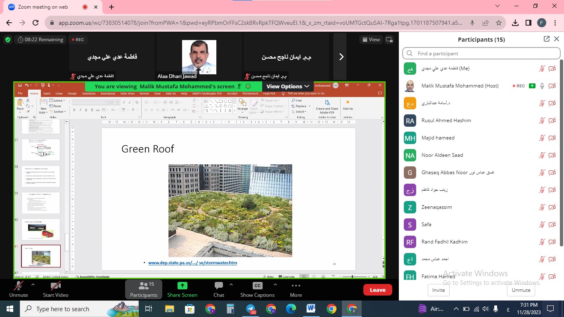The height and width of the screenshot is (317, 564).
Task: Expand the Layout dropdown in Slides group
Action: point(58,100)
